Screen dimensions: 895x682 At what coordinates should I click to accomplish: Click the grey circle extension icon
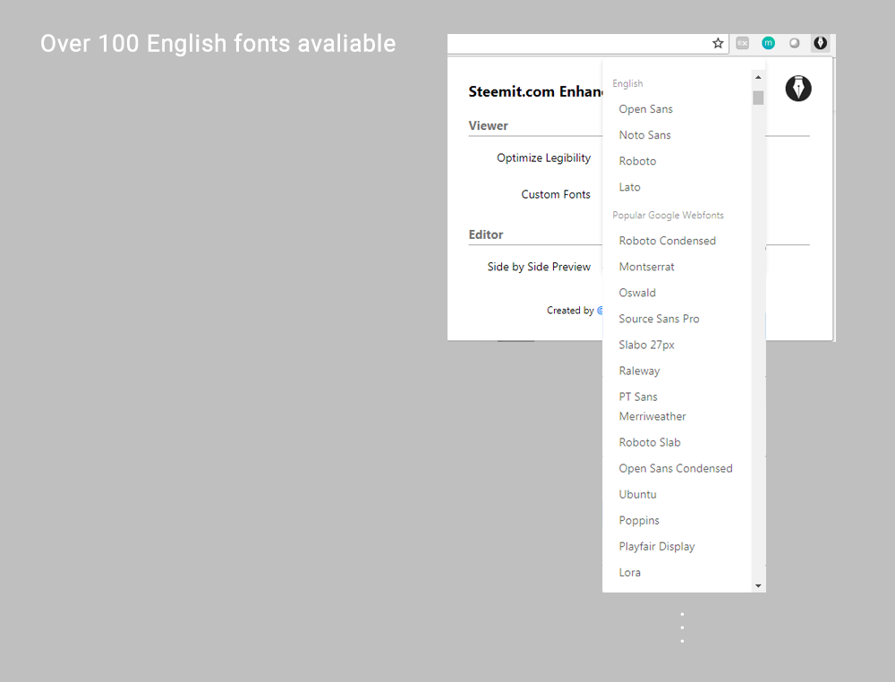(794, 43)
